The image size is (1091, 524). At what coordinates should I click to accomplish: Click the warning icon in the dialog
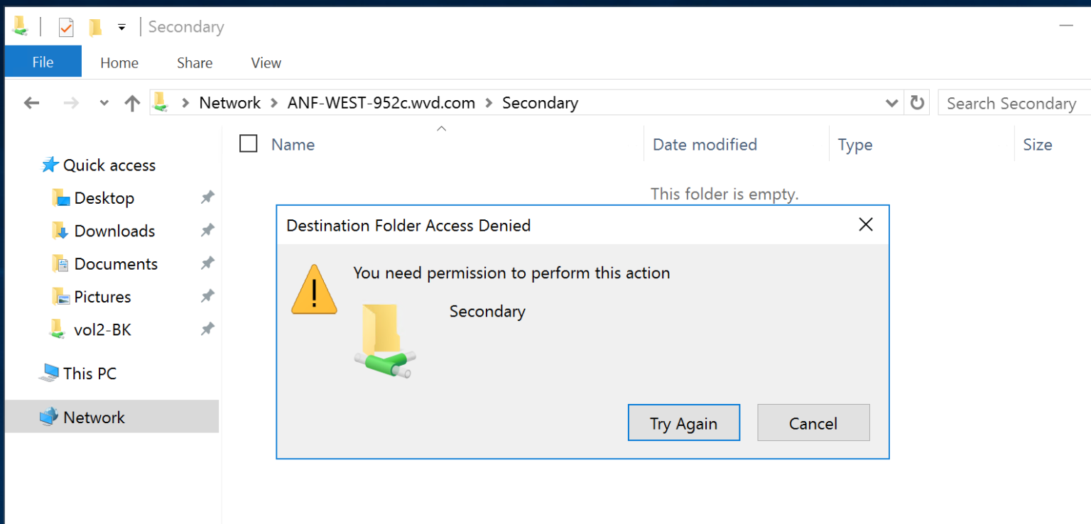tap(314, 290)
